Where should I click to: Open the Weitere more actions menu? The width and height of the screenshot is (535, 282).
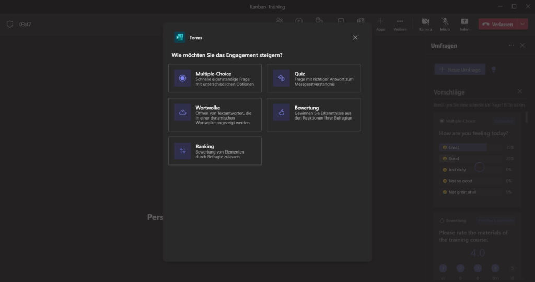click(400, 23)
